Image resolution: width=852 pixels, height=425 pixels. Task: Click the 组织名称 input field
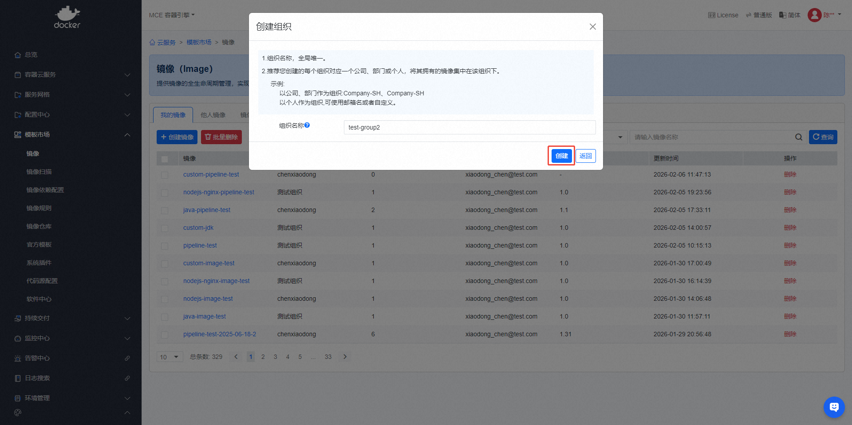click(x=469, y=127)
